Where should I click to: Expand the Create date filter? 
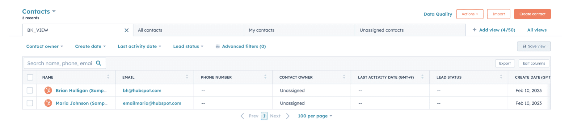pyautogui.click(x=91, y=46)
